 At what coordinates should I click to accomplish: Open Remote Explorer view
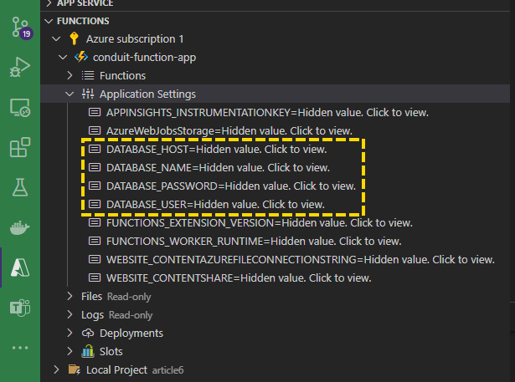tap(20, 108)
